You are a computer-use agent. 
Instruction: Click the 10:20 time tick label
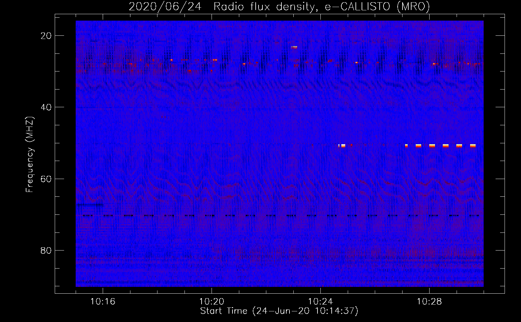(x=212, y=302)
